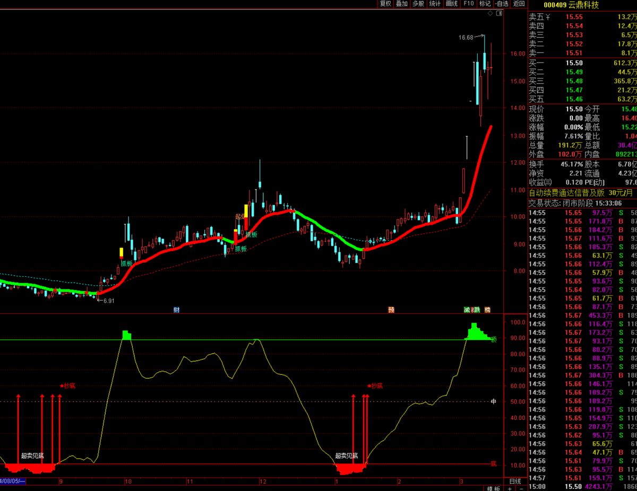Select the tick row with volume 453.3万

(582, 315)
